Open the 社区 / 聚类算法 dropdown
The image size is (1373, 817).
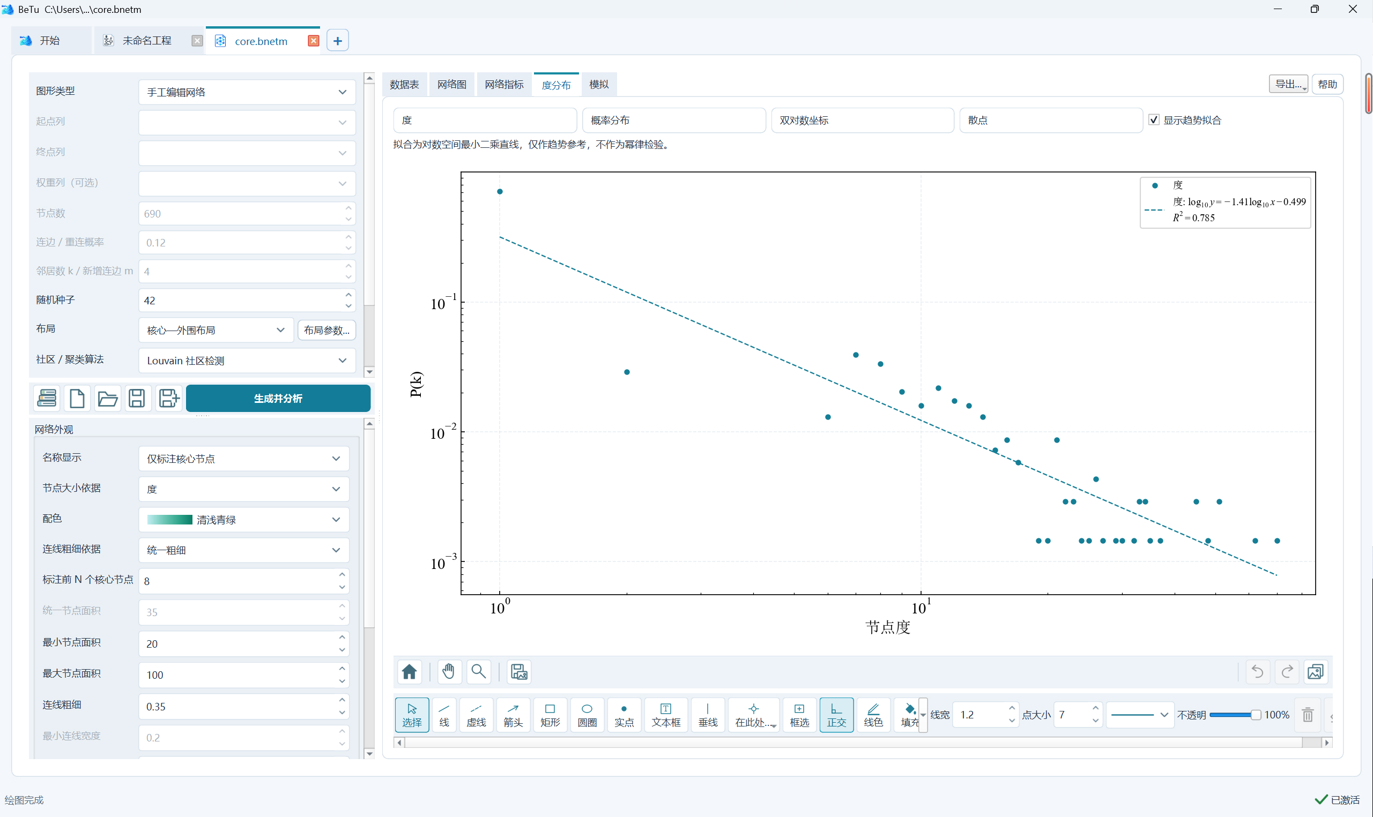pos(247,361)
